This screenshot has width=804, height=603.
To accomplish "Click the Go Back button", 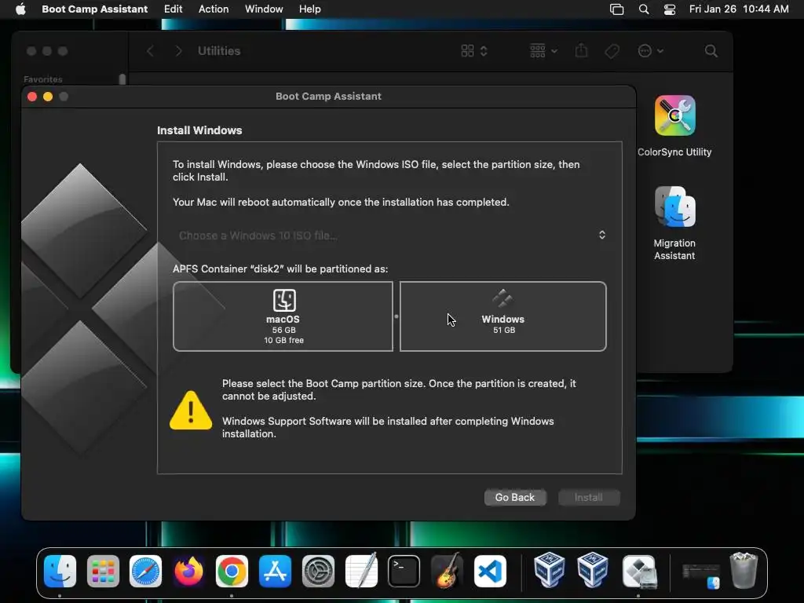I will pos(515,497).
